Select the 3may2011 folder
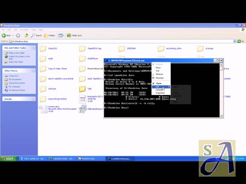 [48, 49]
